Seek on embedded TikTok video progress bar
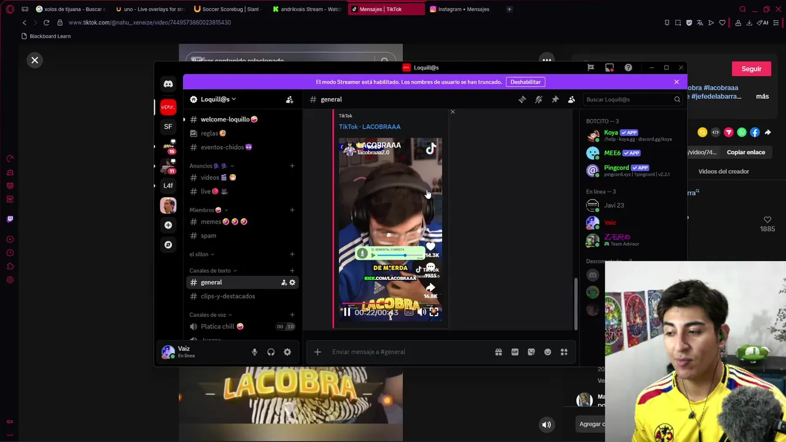Image resolution: width=786 pixels, height=442 pixels. pyautogui.click(x=391, y=304)
